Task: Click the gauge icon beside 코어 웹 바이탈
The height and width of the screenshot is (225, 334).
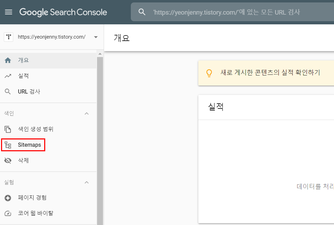Action: pos(8,214)
